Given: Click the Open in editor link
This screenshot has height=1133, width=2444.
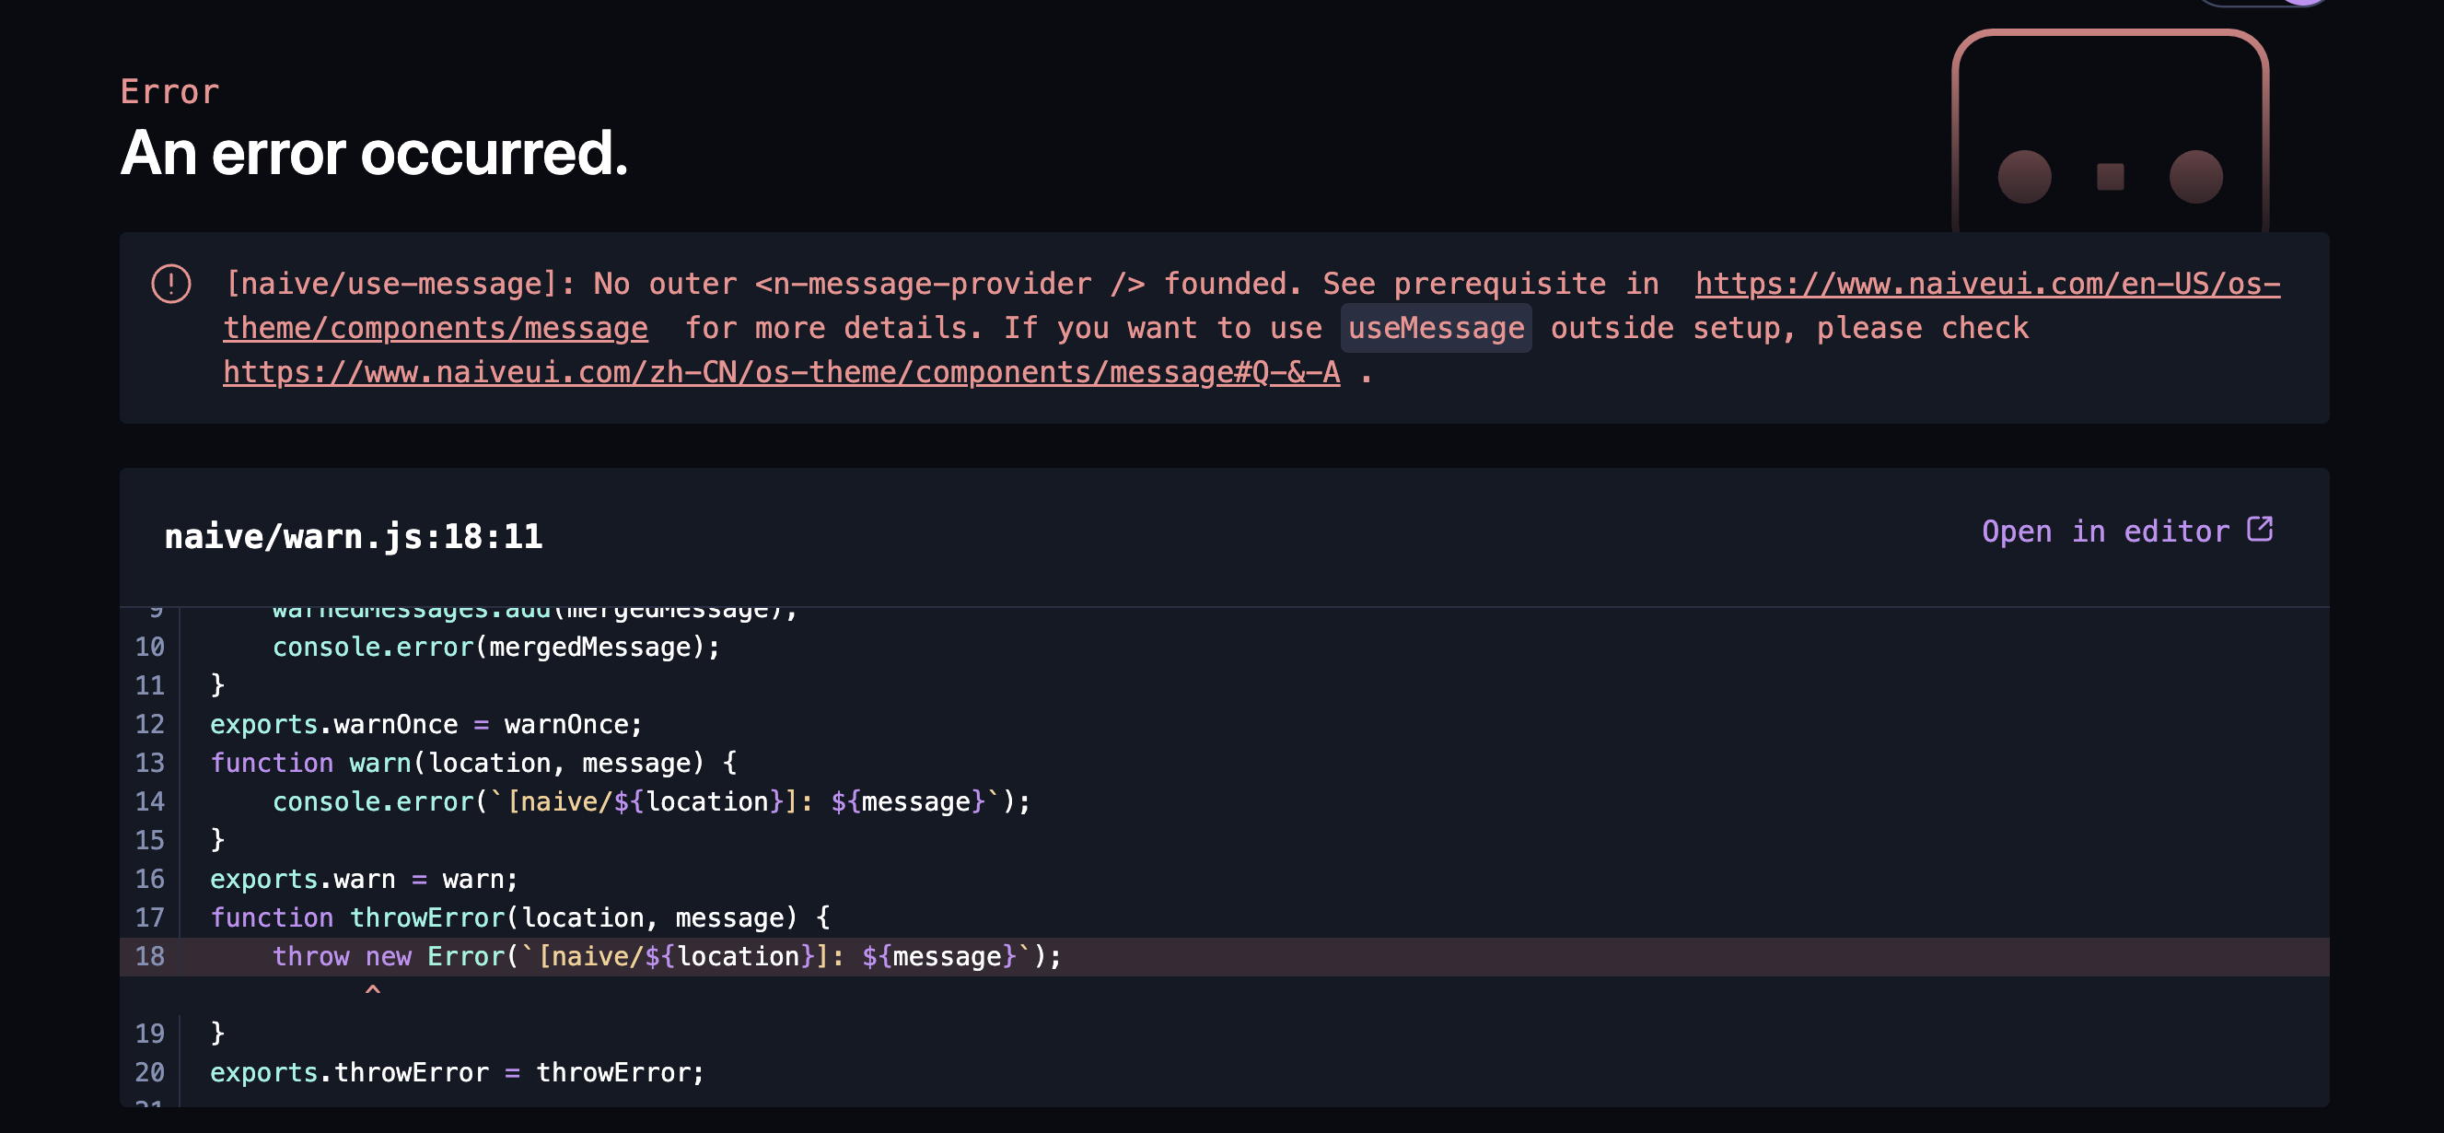Looking at the screenshot, I should (x=2105, y=531).
